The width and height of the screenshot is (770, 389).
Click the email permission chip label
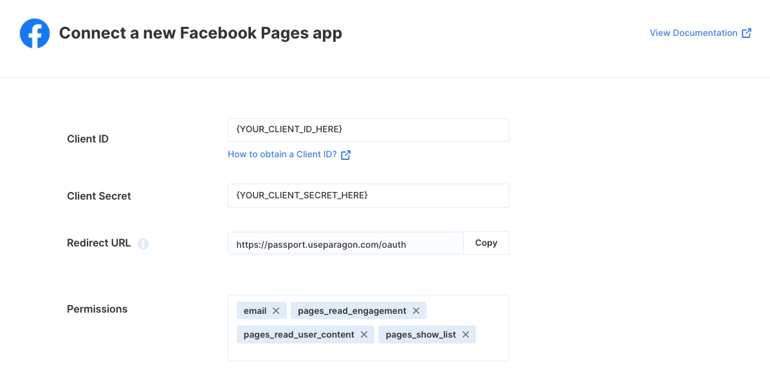(x=255, y=311)
